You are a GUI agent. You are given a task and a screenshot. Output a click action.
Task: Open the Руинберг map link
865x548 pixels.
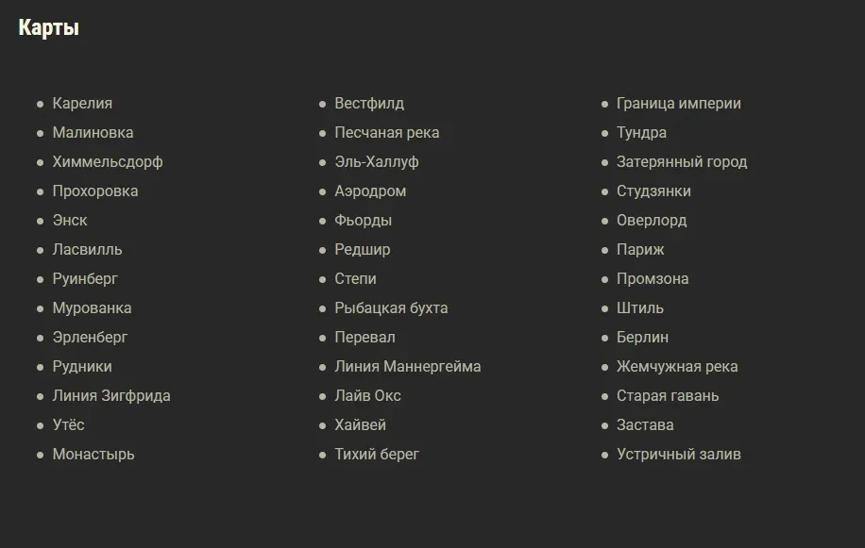tap(85, 279)
